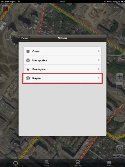The image size is (125, 167).
Task: Toggle the traffic light indicator icon
Action: coord(5,9)
